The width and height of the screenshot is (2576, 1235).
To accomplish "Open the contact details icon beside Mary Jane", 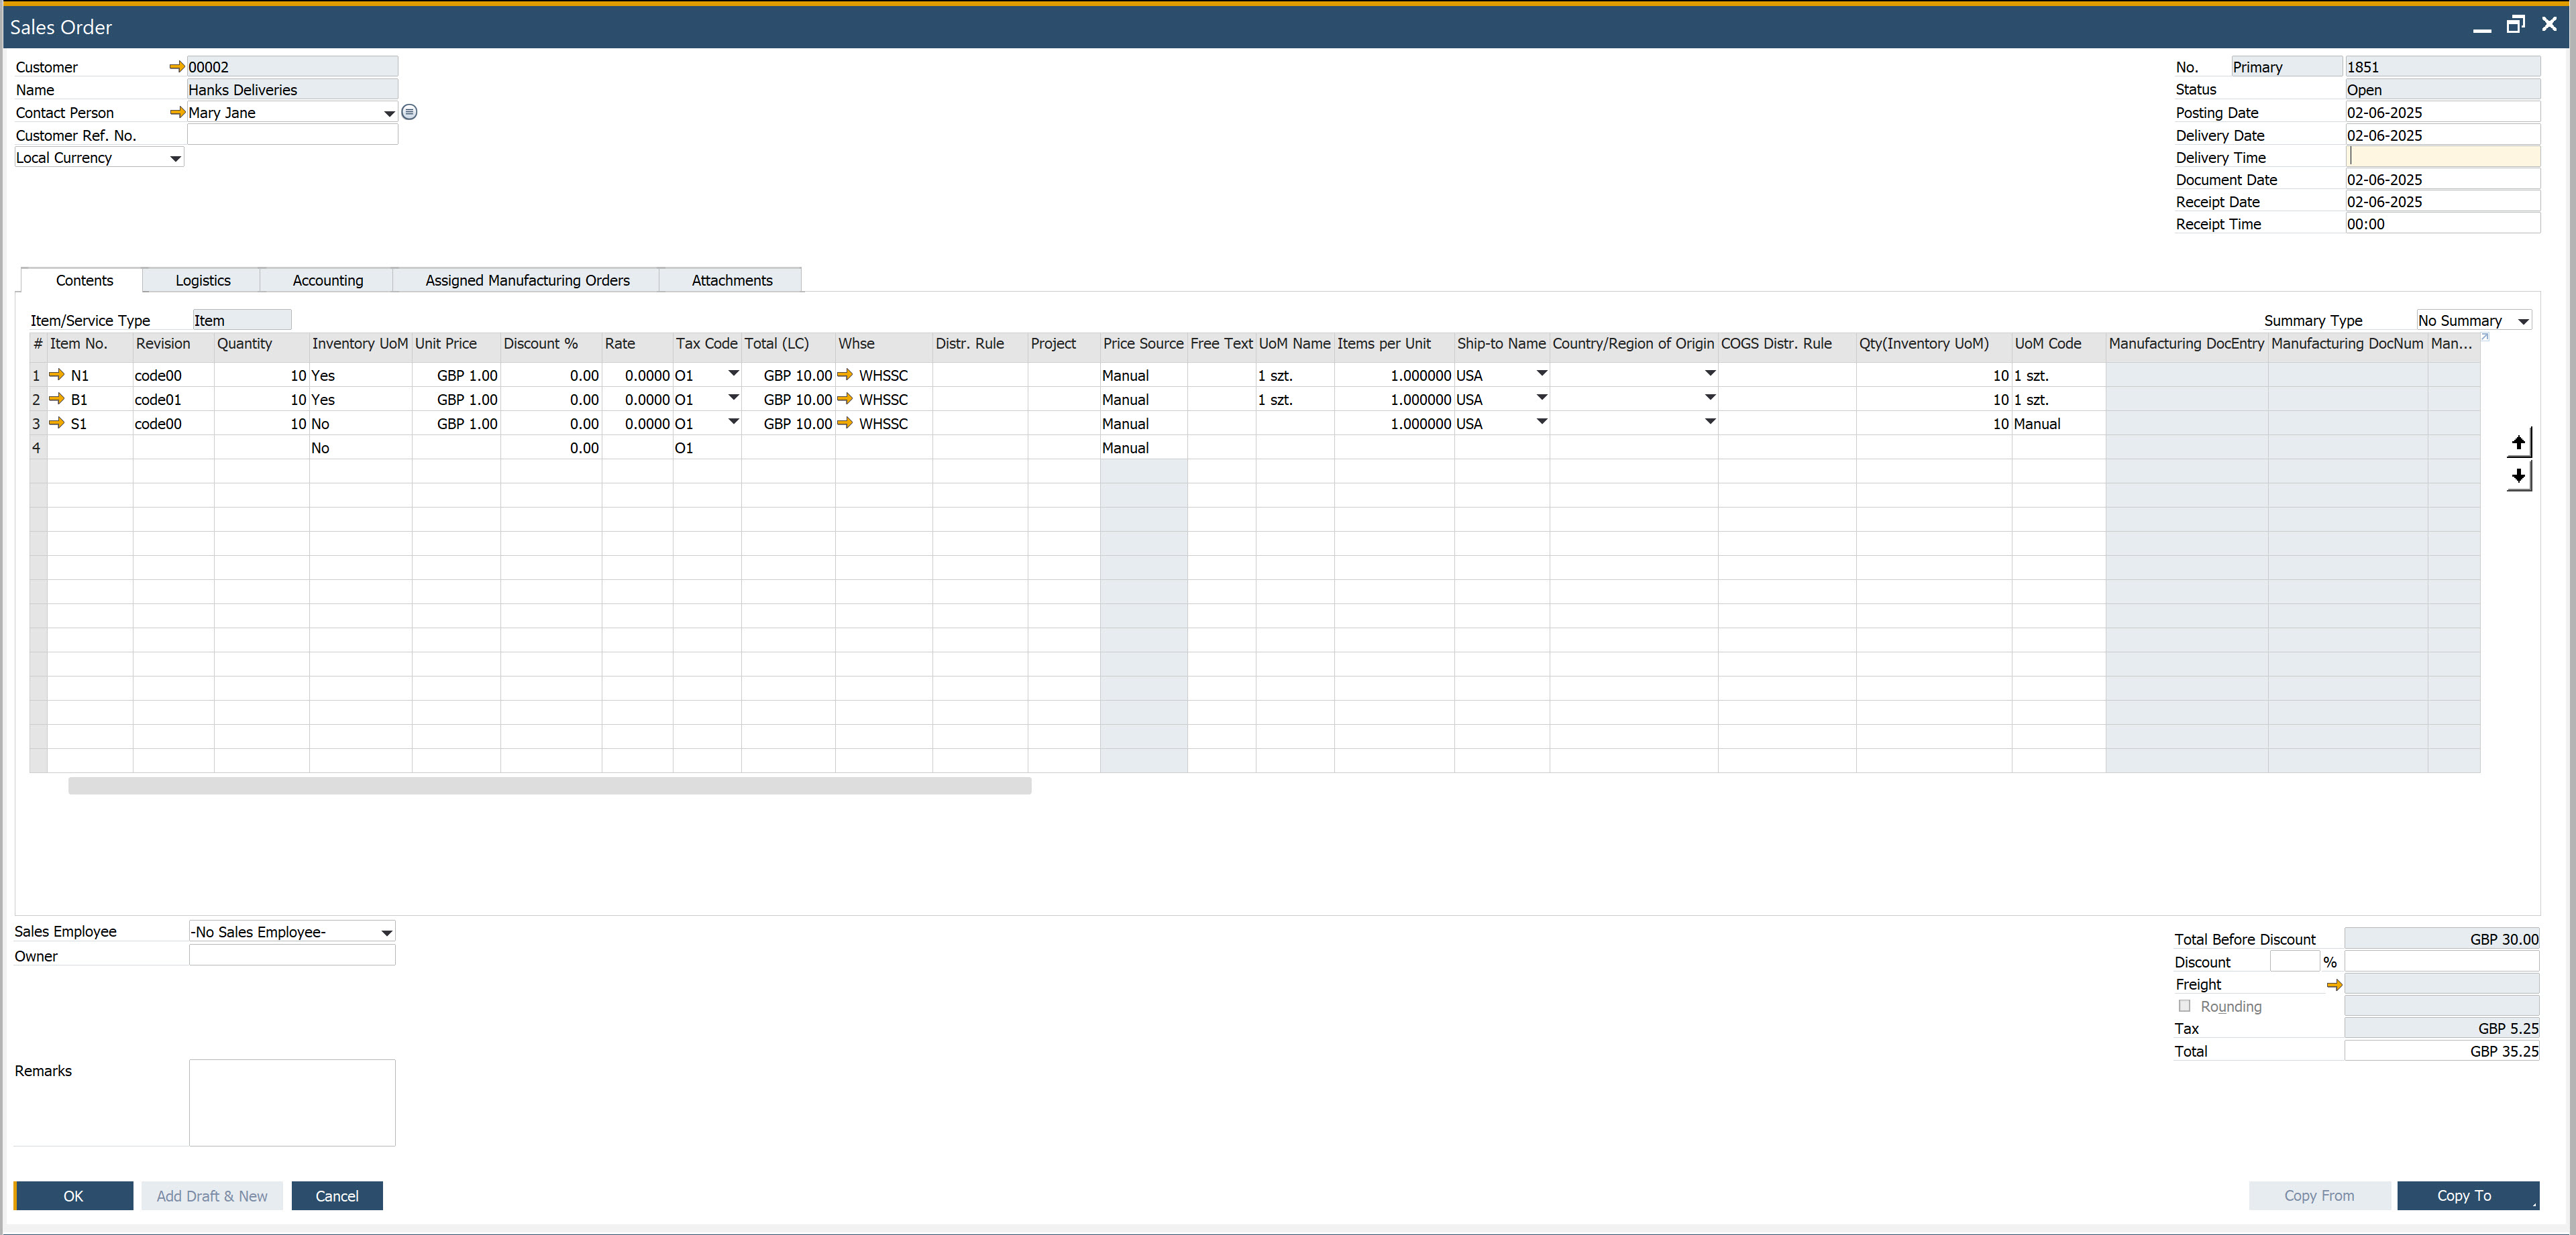I will (x=409, y=112).
